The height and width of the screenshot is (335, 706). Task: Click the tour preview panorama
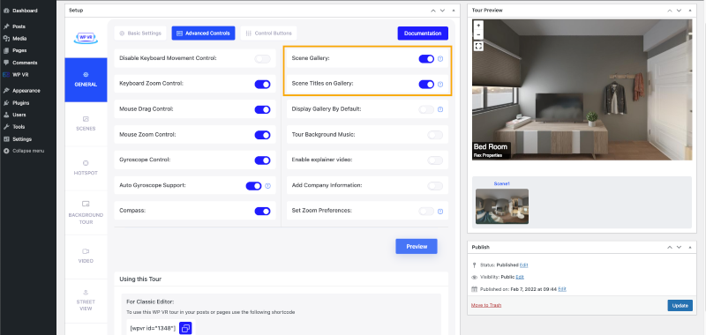click(582, 90)
